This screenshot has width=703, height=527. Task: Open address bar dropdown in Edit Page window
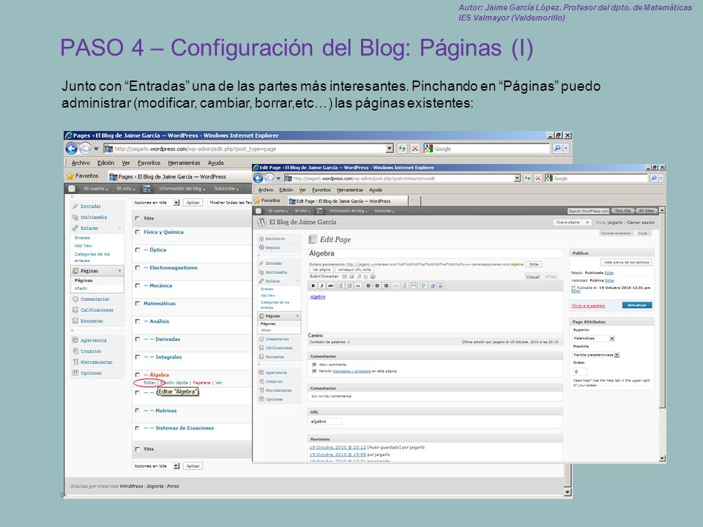[x=517, y=179]
